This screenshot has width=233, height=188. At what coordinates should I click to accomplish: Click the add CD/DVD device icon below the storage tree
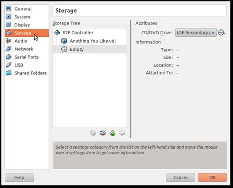[x=93, y=133]
